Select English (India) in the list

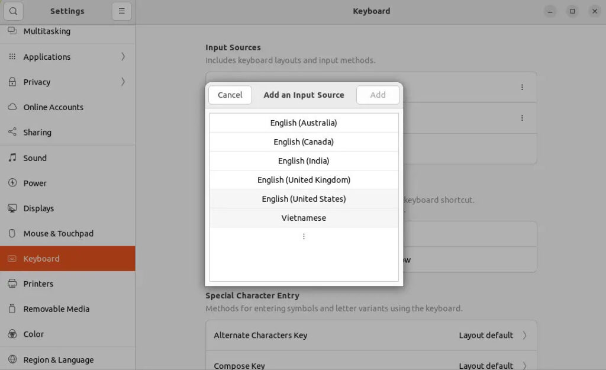(x=304, y=160)
